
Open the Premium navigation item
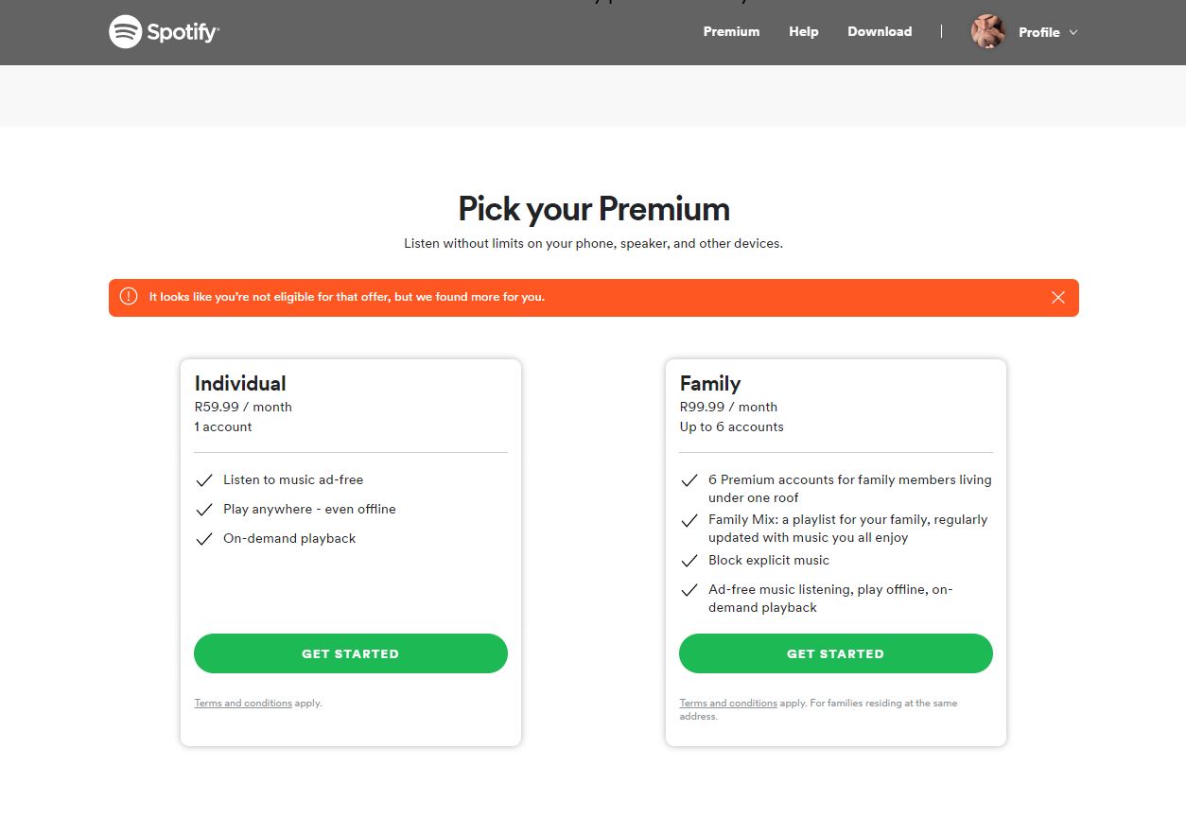[731, 31]
